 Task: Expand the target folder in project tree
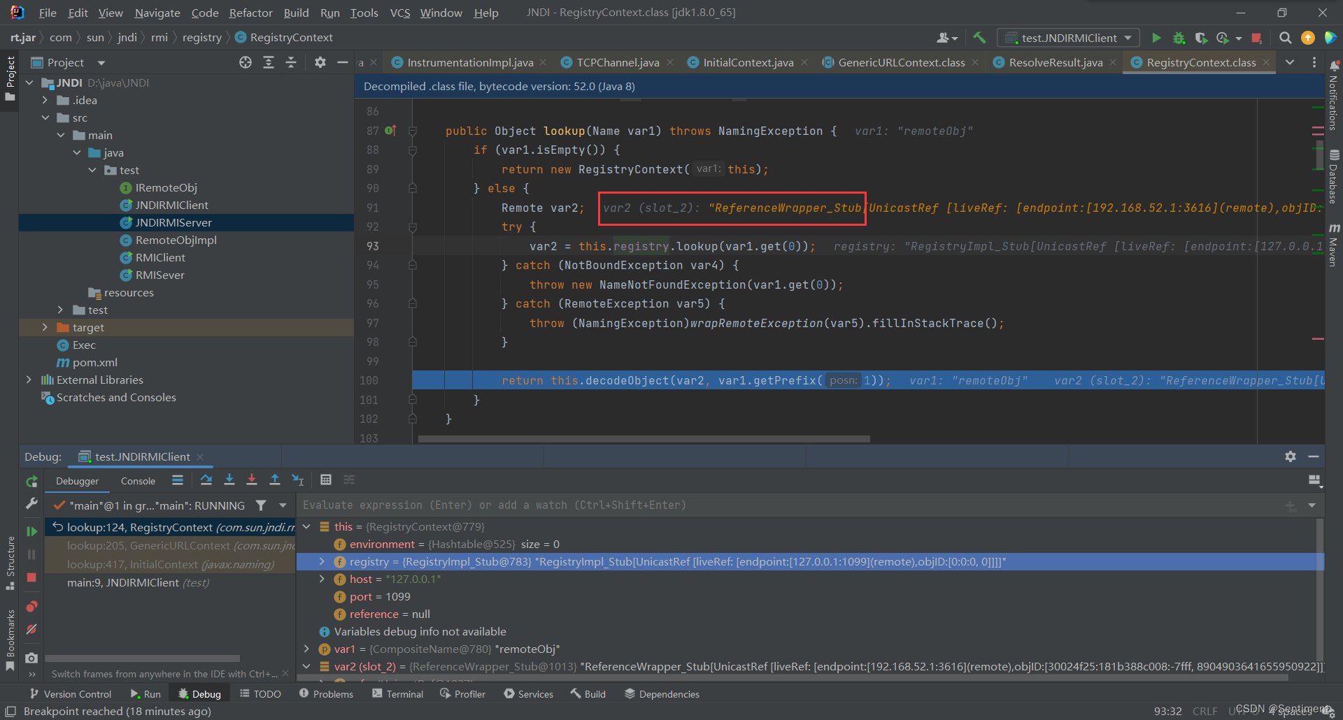pyautogui.click(x=45, y=327)
